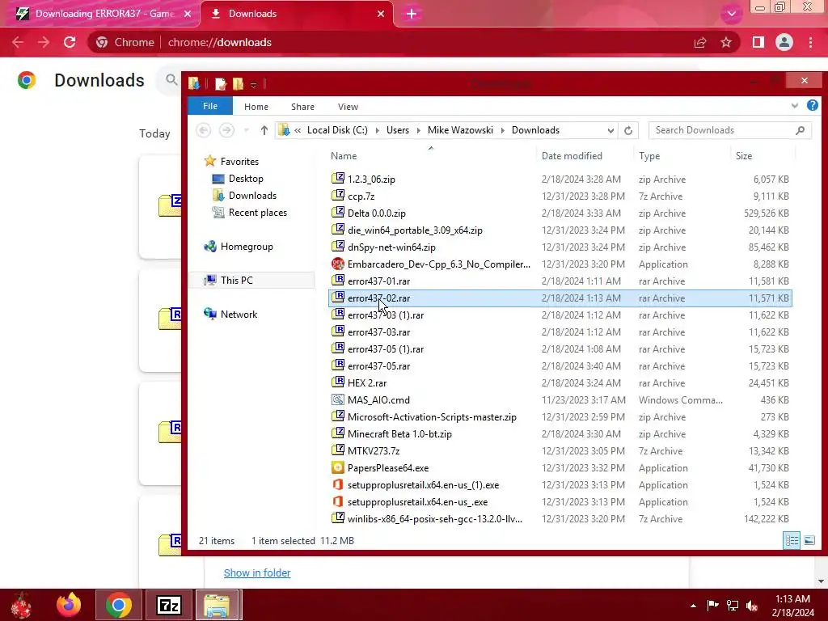The image size is (828, 621).
Task: Close the Downloads tab in Chrome
Action: coord(381,14)
